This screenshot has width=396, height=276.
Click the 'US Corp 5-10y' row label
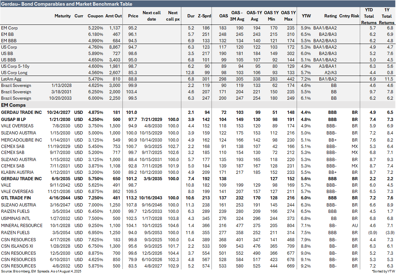15,66
